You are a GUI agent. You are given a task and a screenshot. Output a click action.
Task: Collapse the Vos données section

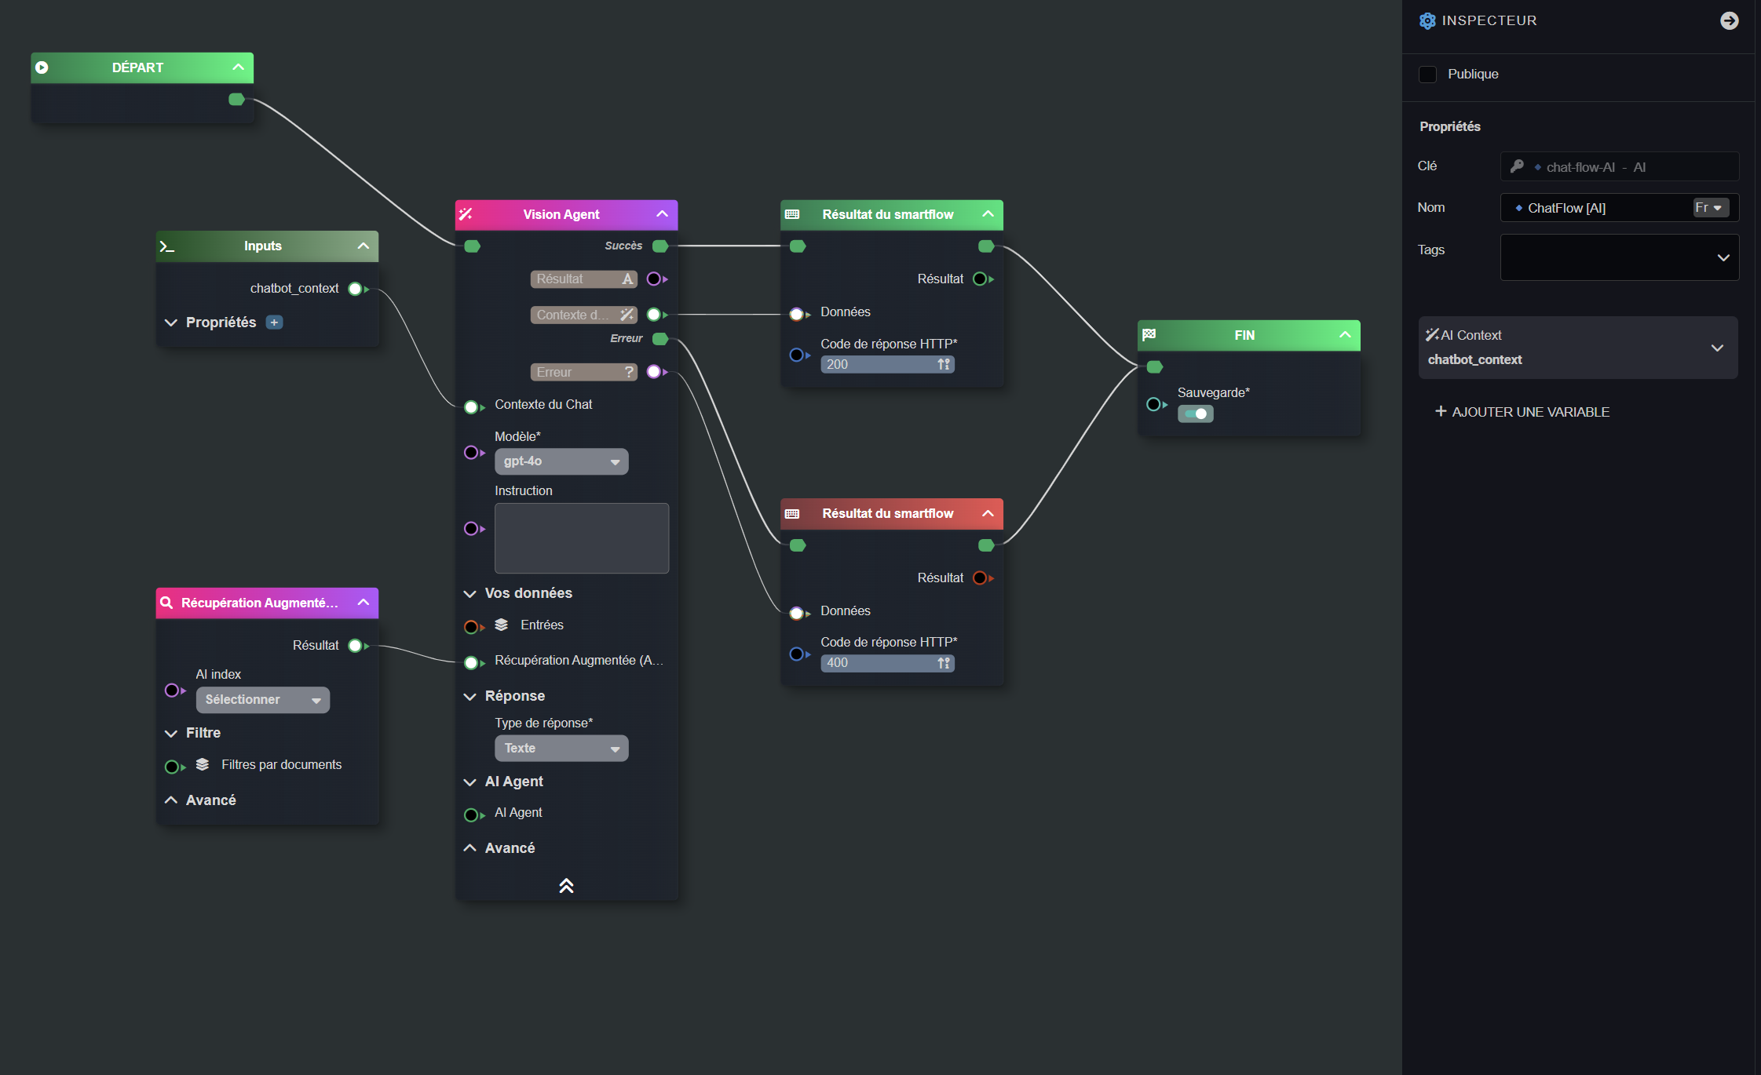click(x=470, y=593)
